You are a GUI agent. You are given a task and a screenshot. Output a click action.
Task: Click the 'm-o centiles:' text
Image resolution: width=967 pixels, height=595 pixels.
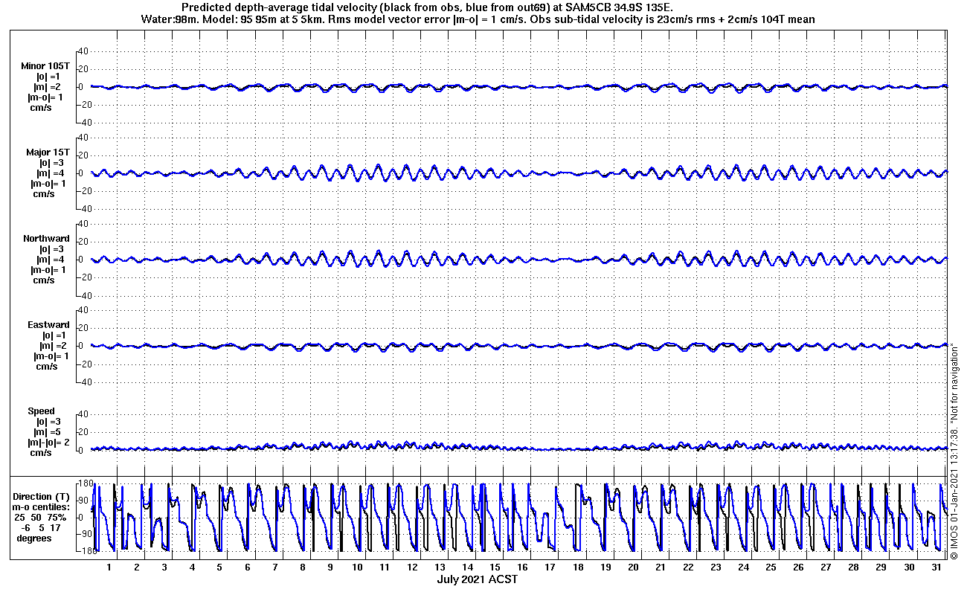(x=42, y=507)
